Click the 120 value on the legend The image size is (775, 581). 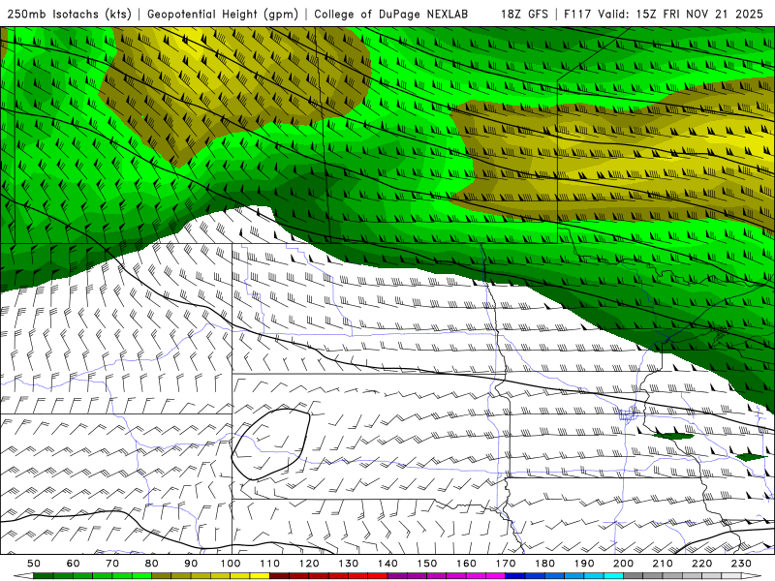[x=309, y=564]
